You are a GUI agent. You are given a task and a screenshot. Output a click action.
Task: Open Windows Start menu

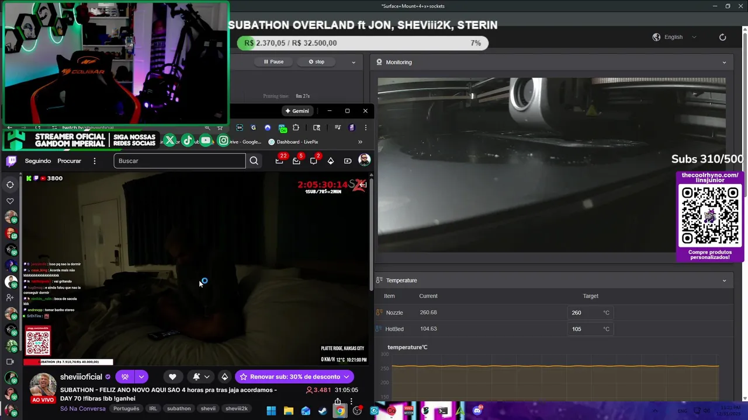[x=271, y=411]
